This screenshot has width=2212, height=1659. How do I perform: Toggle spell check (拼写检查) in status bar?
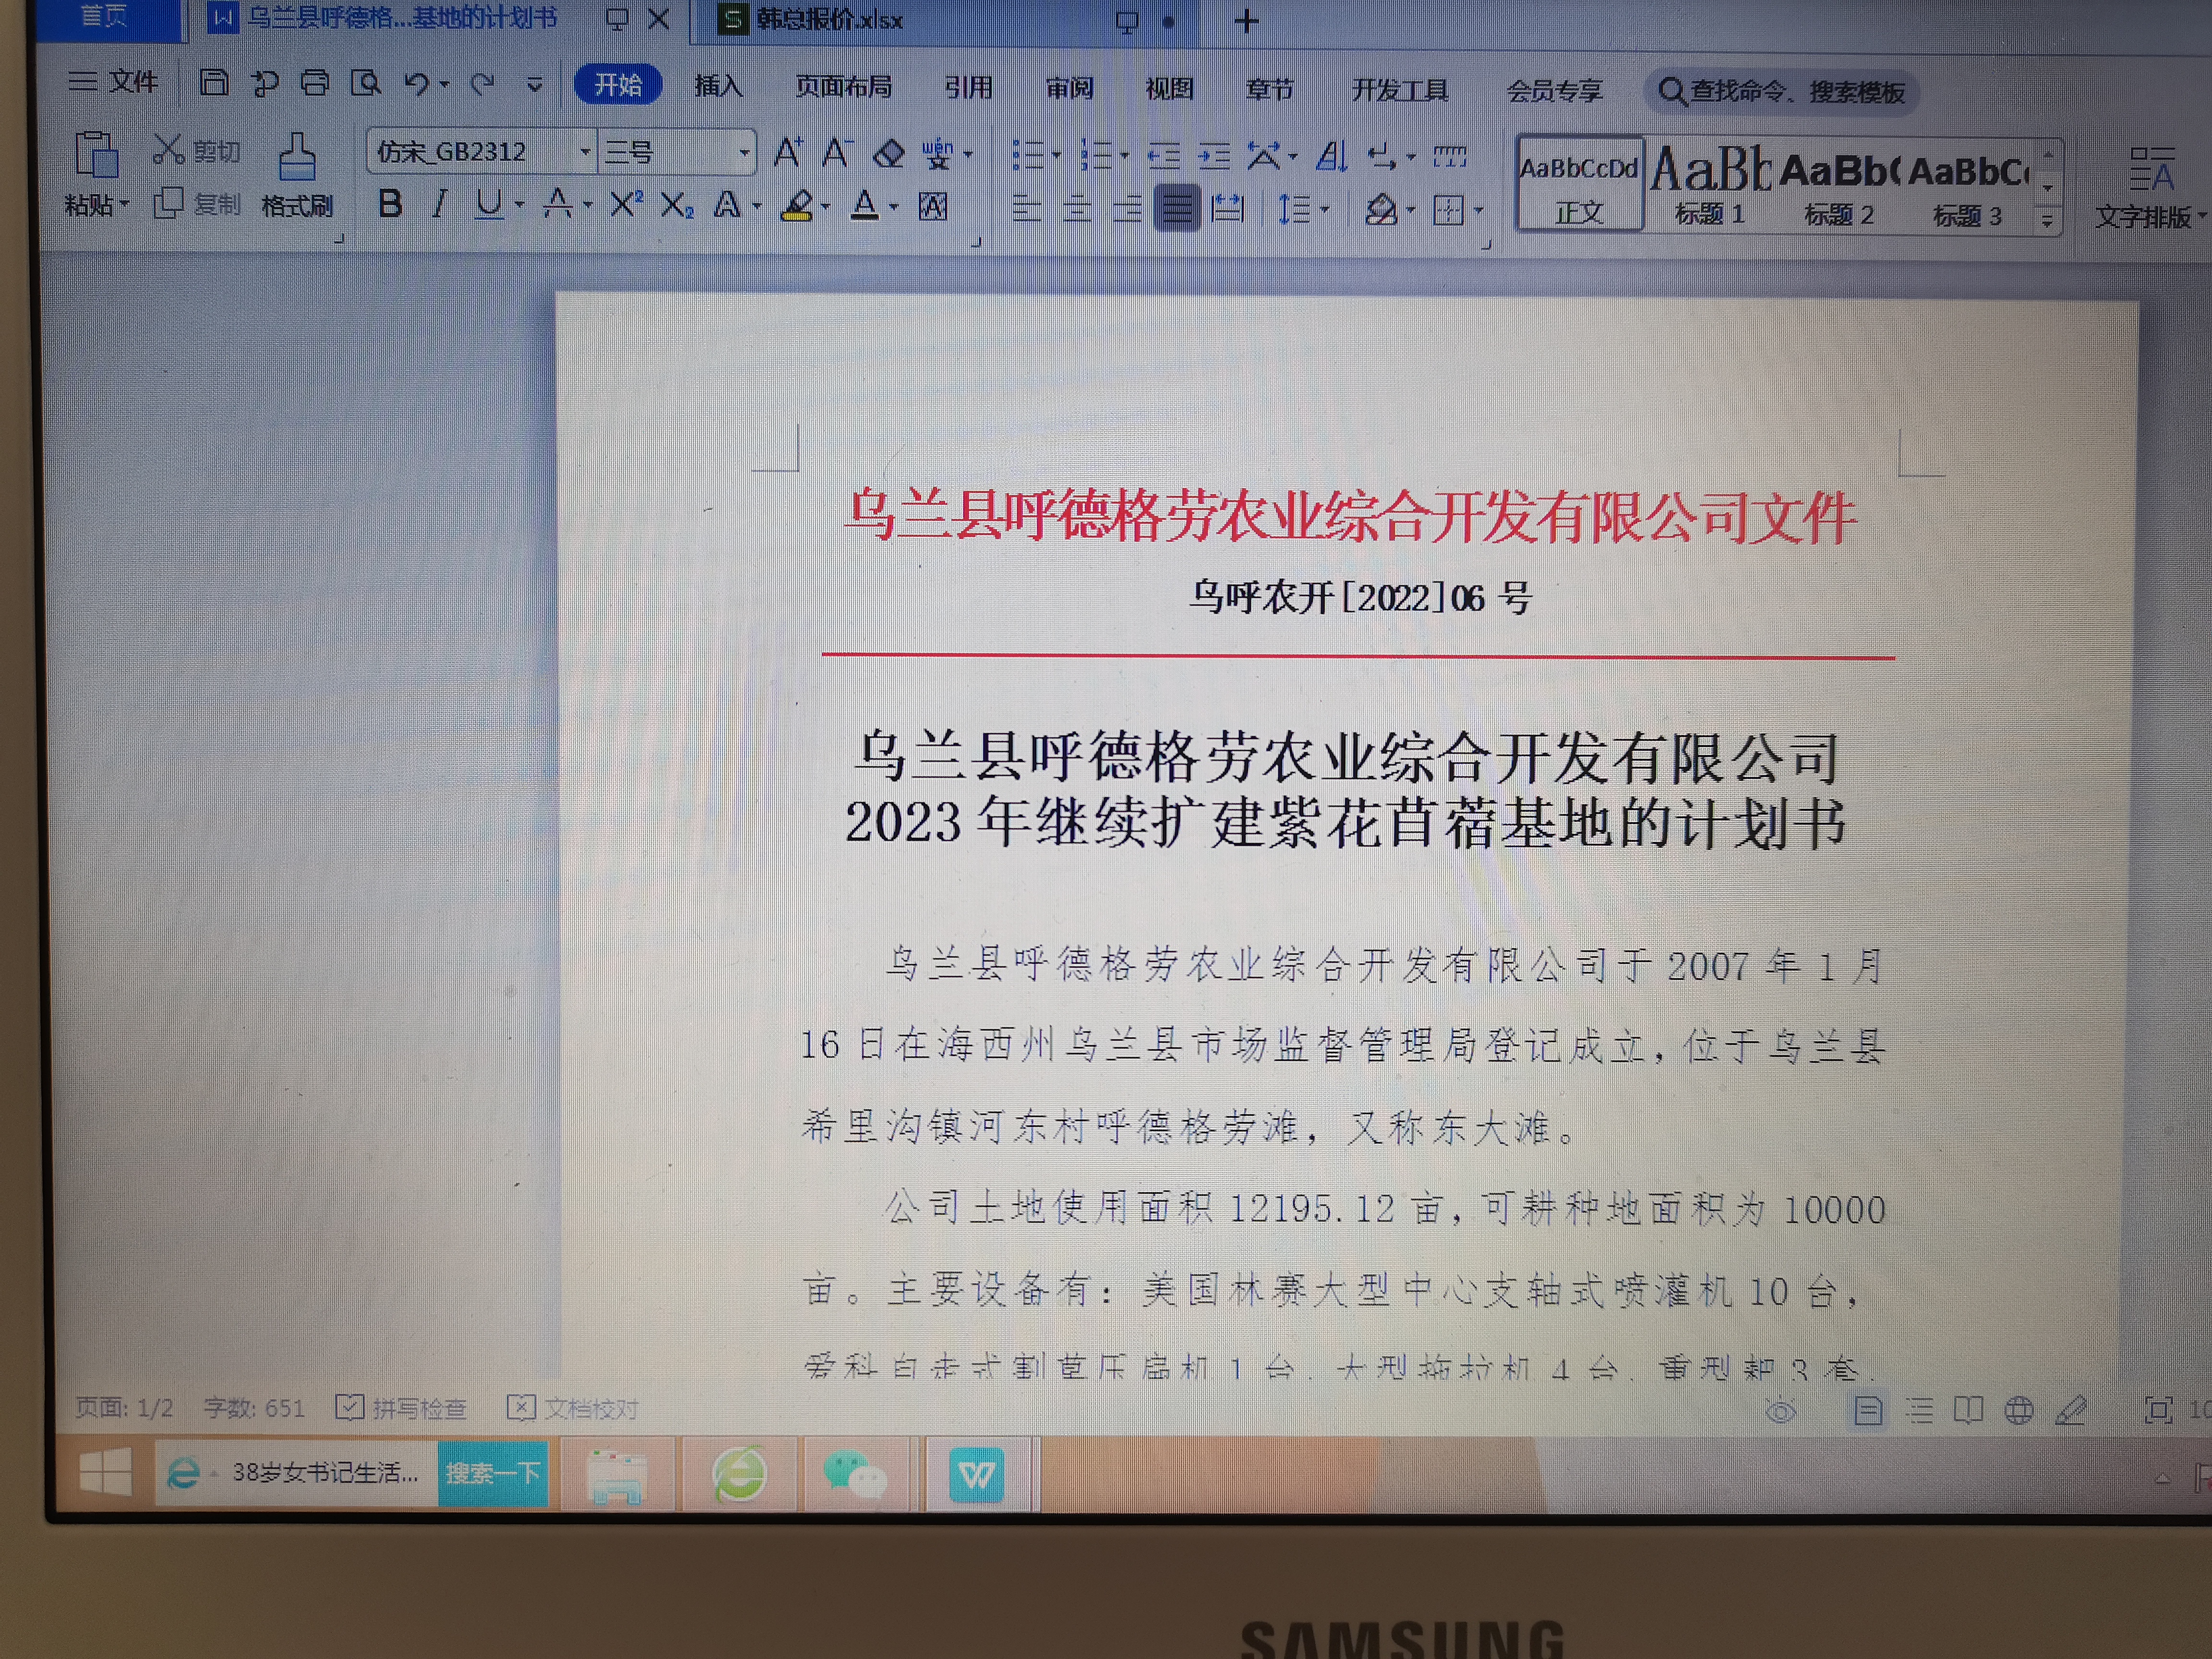pyautogui.click(x=401, y=1408)
